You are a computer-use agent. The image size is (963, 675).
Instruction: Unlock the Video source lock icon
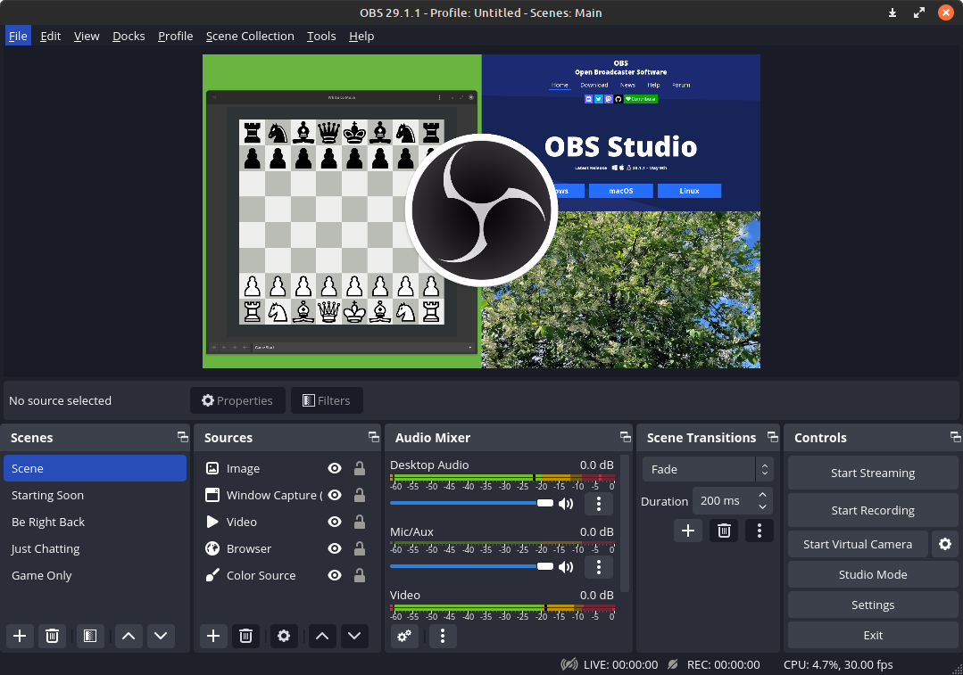click(x=360, y=522)
